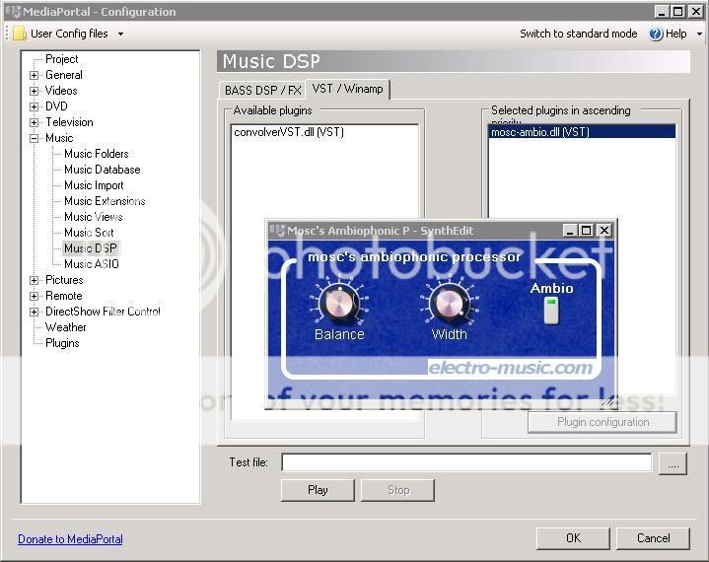Open Music Extensions in the tree
The image size is (709, 562).
click(105, 201)
